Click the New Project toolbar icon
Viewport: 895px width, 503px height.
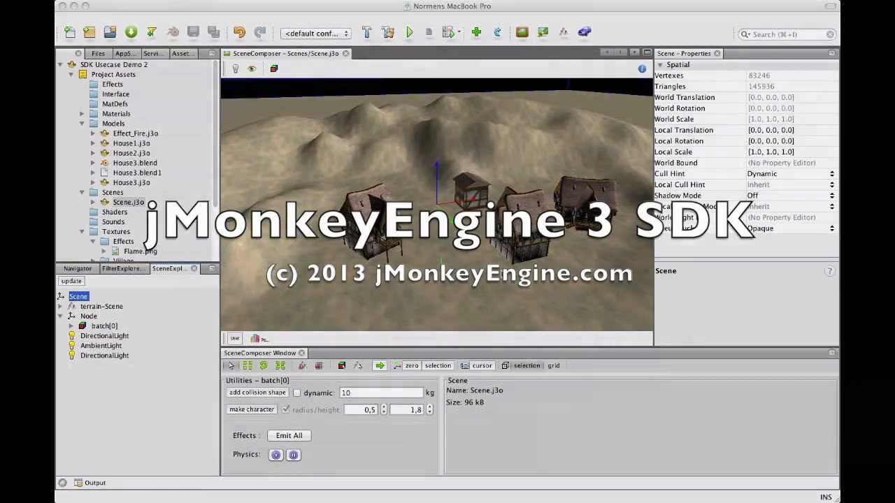coord(89,32)
